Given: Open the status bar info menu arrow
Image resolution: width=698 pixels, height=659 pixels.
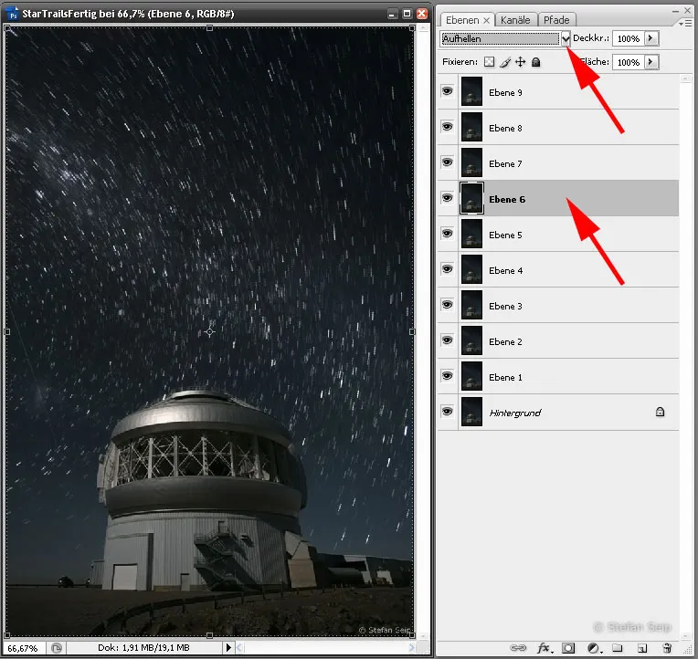Looking at the screenshot, I should 228,647.
